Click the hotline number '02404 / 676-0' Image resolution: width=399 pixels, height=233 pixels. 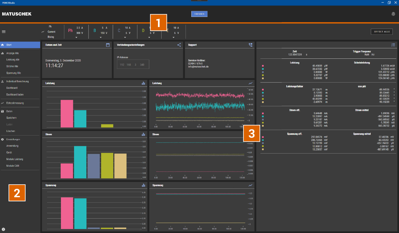point(195,64)
